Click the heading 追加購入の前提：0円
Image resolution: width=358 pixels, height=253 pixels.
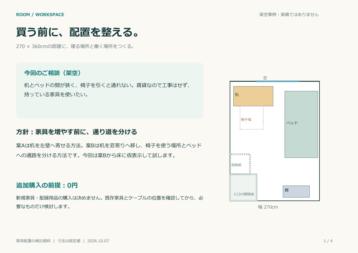pyautogui.click(x=47, y=185)
